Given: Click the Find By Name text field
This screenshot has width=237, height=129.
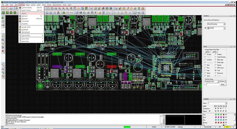Looking at the screenshot, I should pyautogui.click(x=213, y=84).
